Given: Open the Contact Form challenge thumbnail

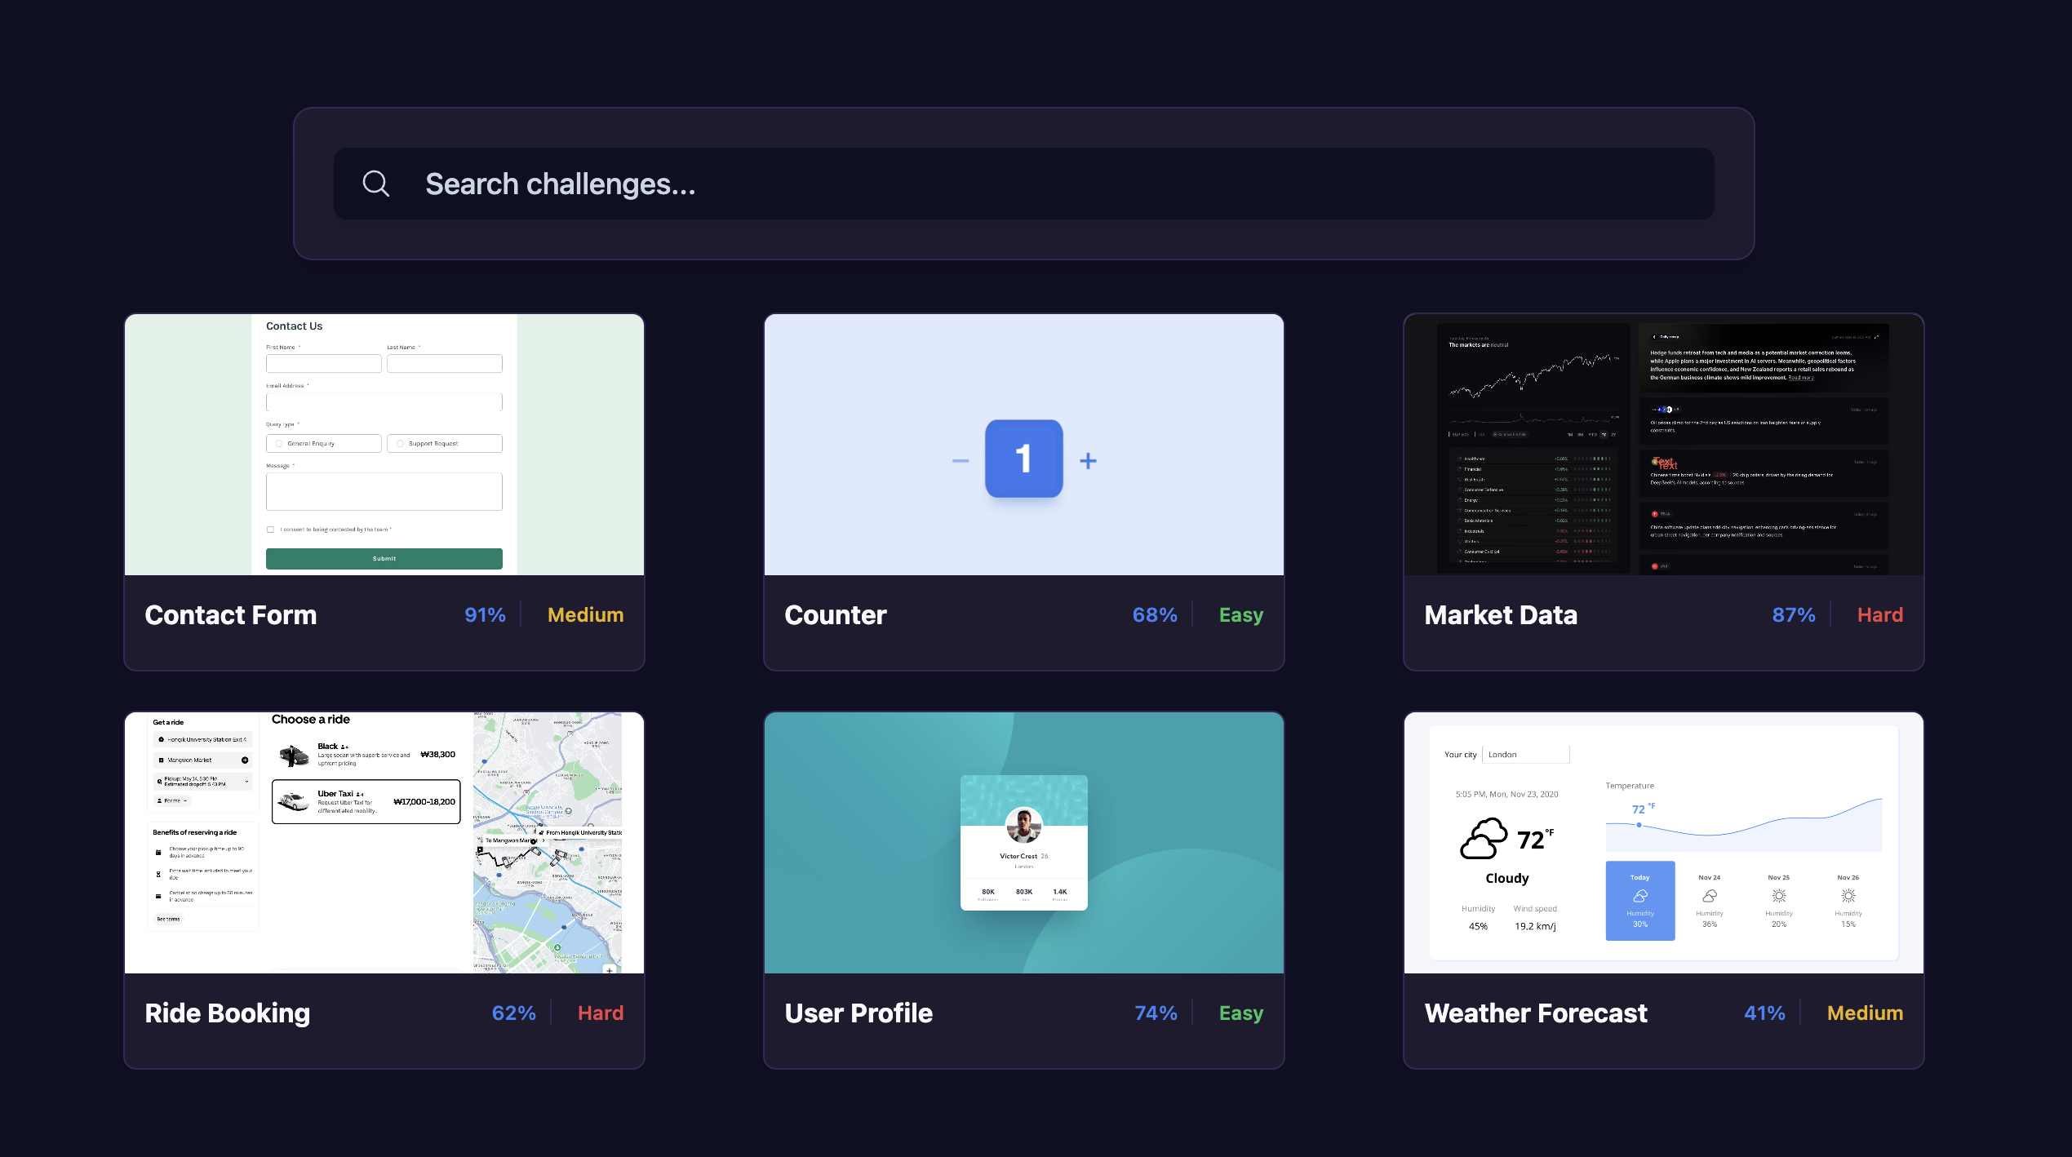Looking at the screenshot, I should coord(384,445).
